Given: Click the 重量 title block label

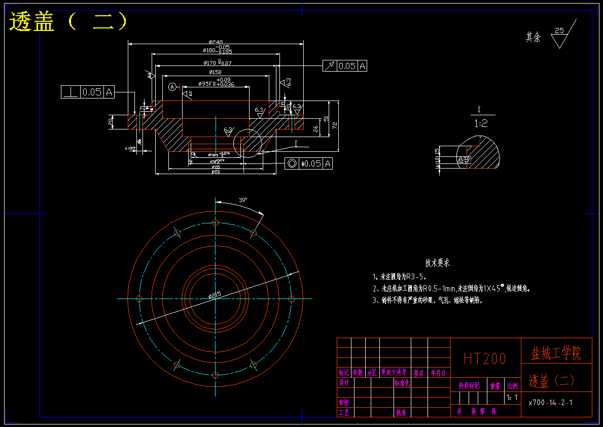Looking at the screenshot, I should 495,386.
